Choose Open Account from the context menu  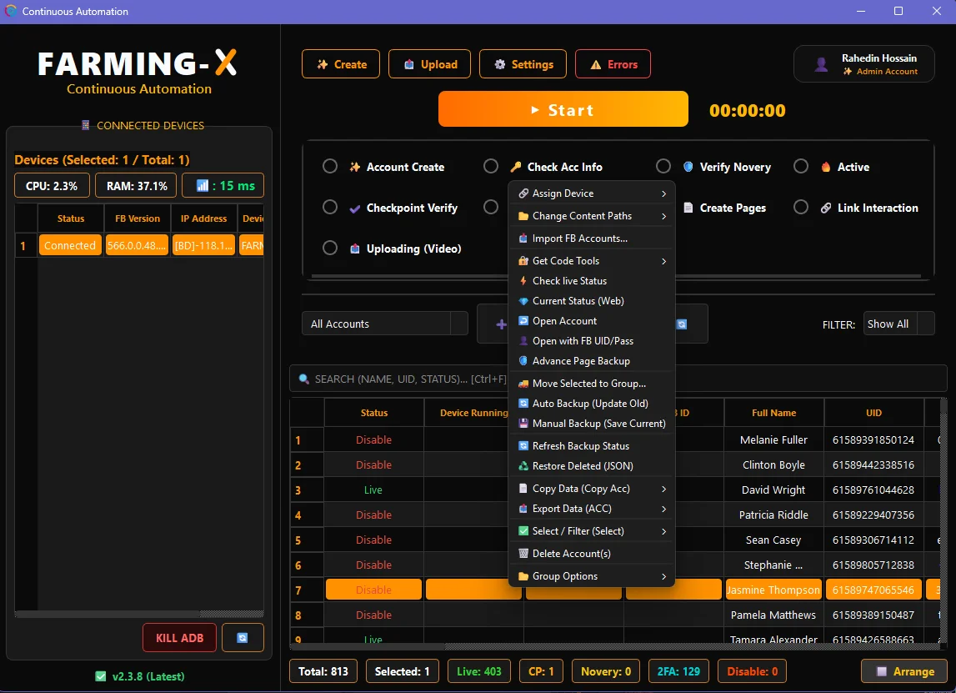[x=592, y=321]
